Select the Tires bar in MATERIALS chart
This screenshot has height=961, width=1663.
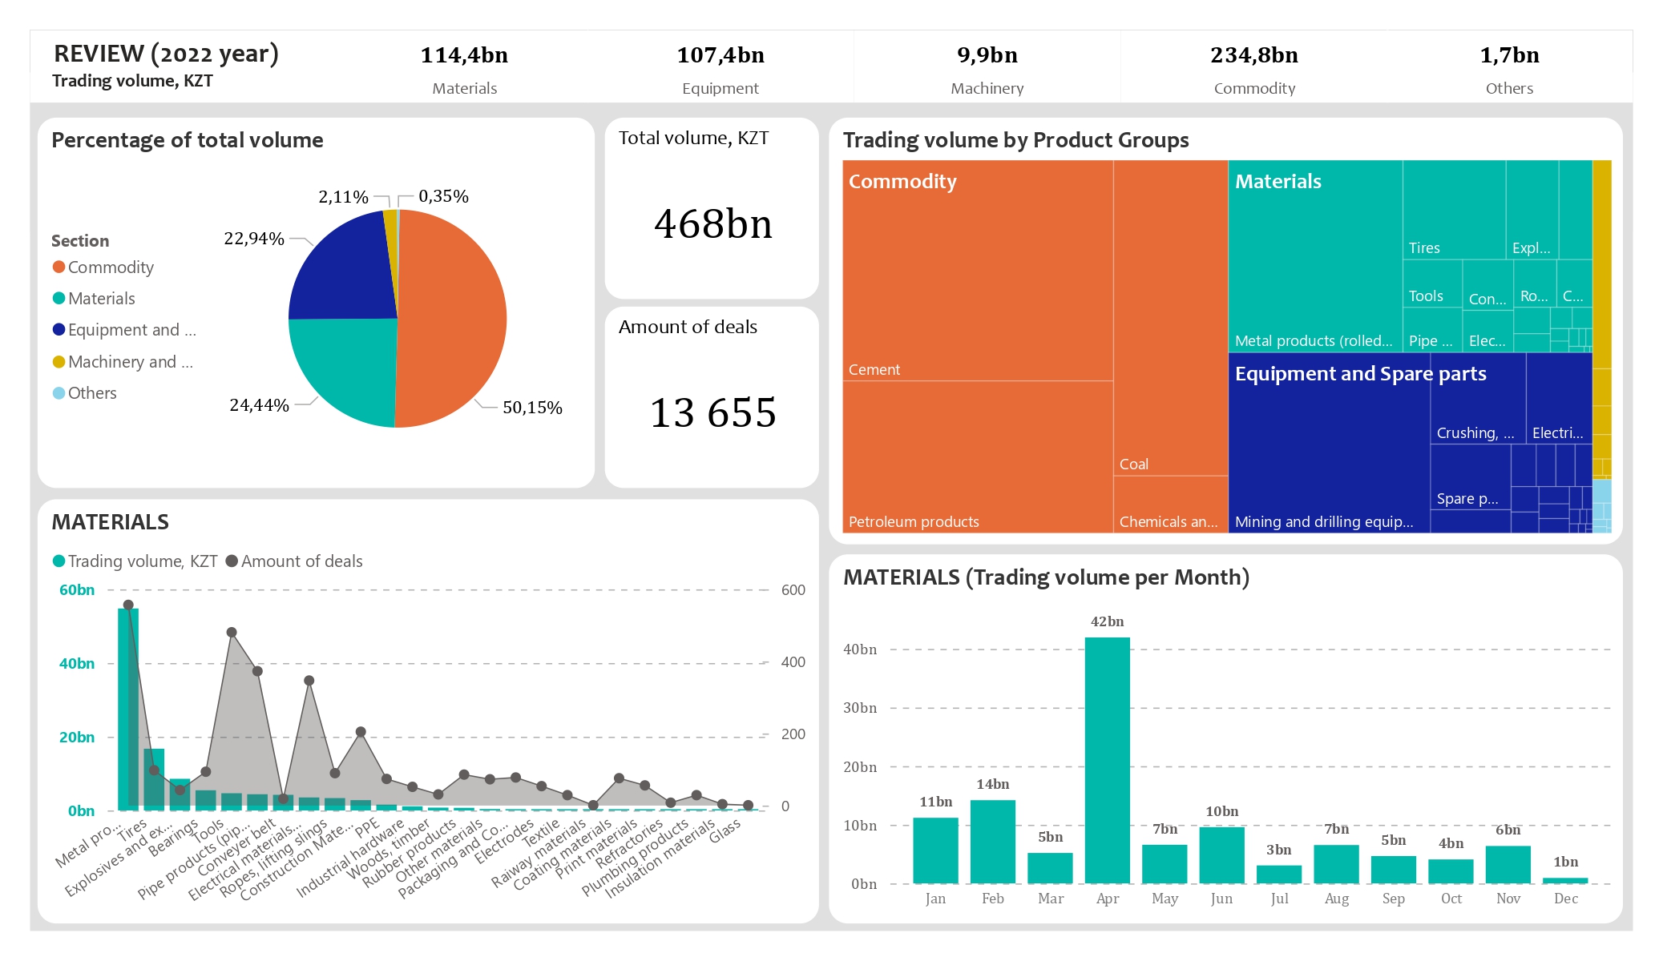pyautogui.click(x=154, y=779)
